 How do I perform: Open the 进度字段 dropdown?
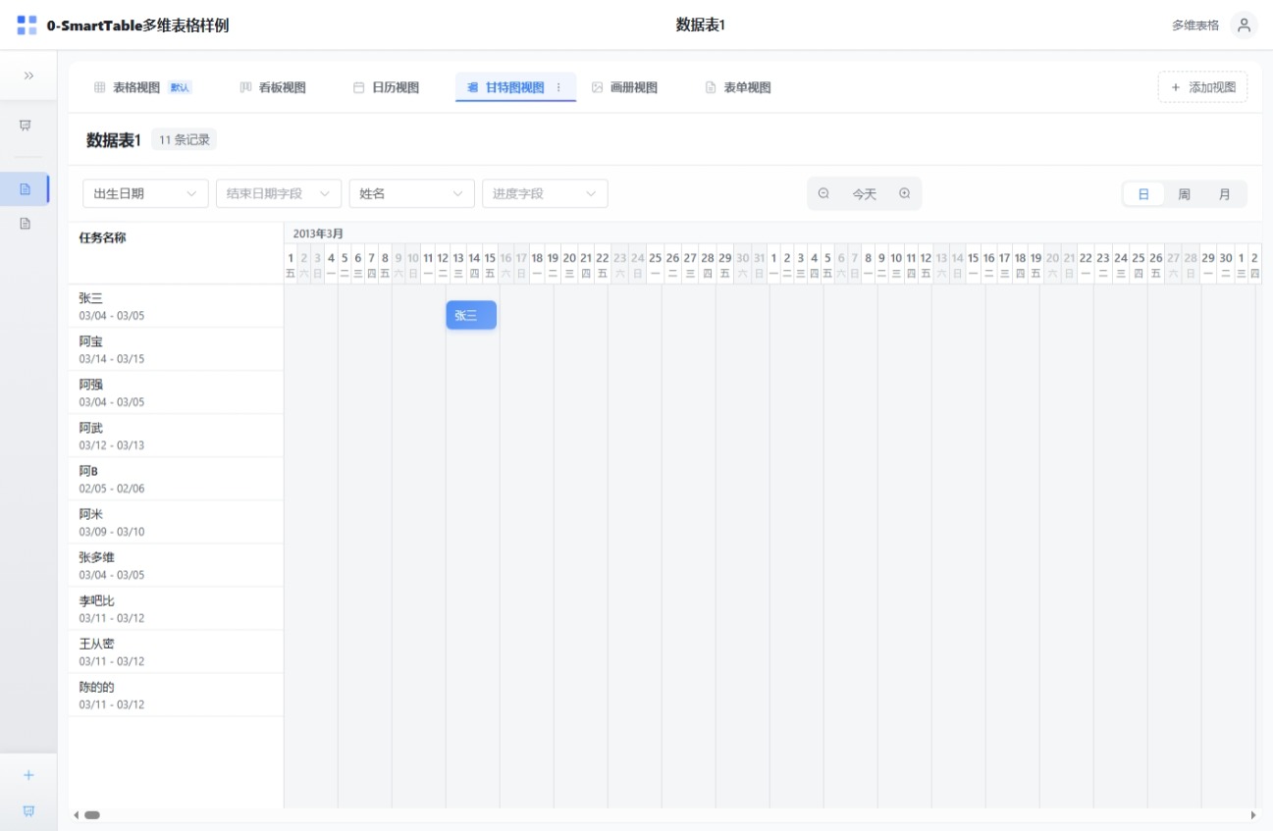545,194
